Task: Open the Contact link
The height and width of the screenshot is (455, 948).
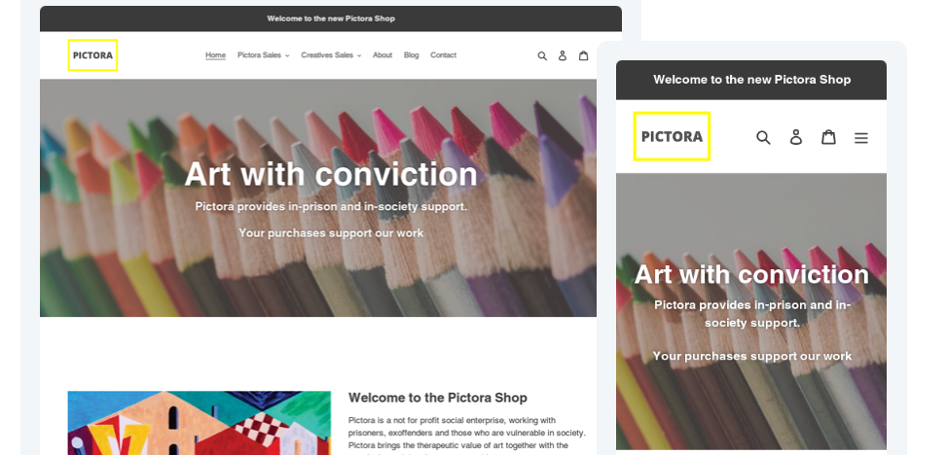Action: (x=443, y=55)
